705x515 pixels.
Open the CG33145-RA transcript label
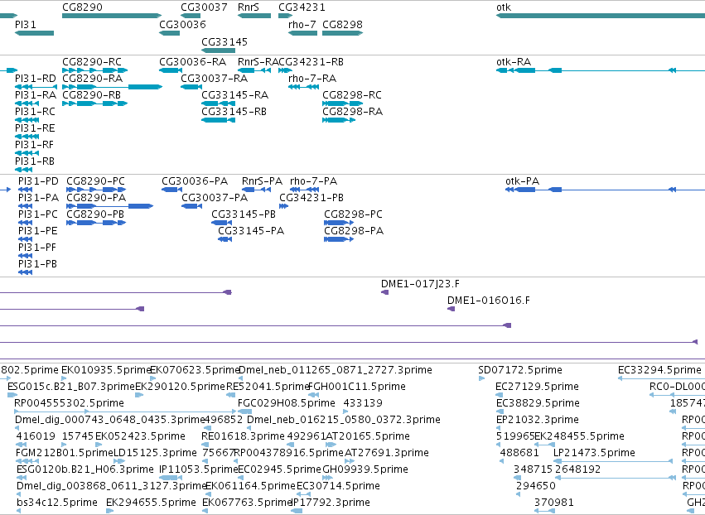pyautogui.click(x=234, y=95)
